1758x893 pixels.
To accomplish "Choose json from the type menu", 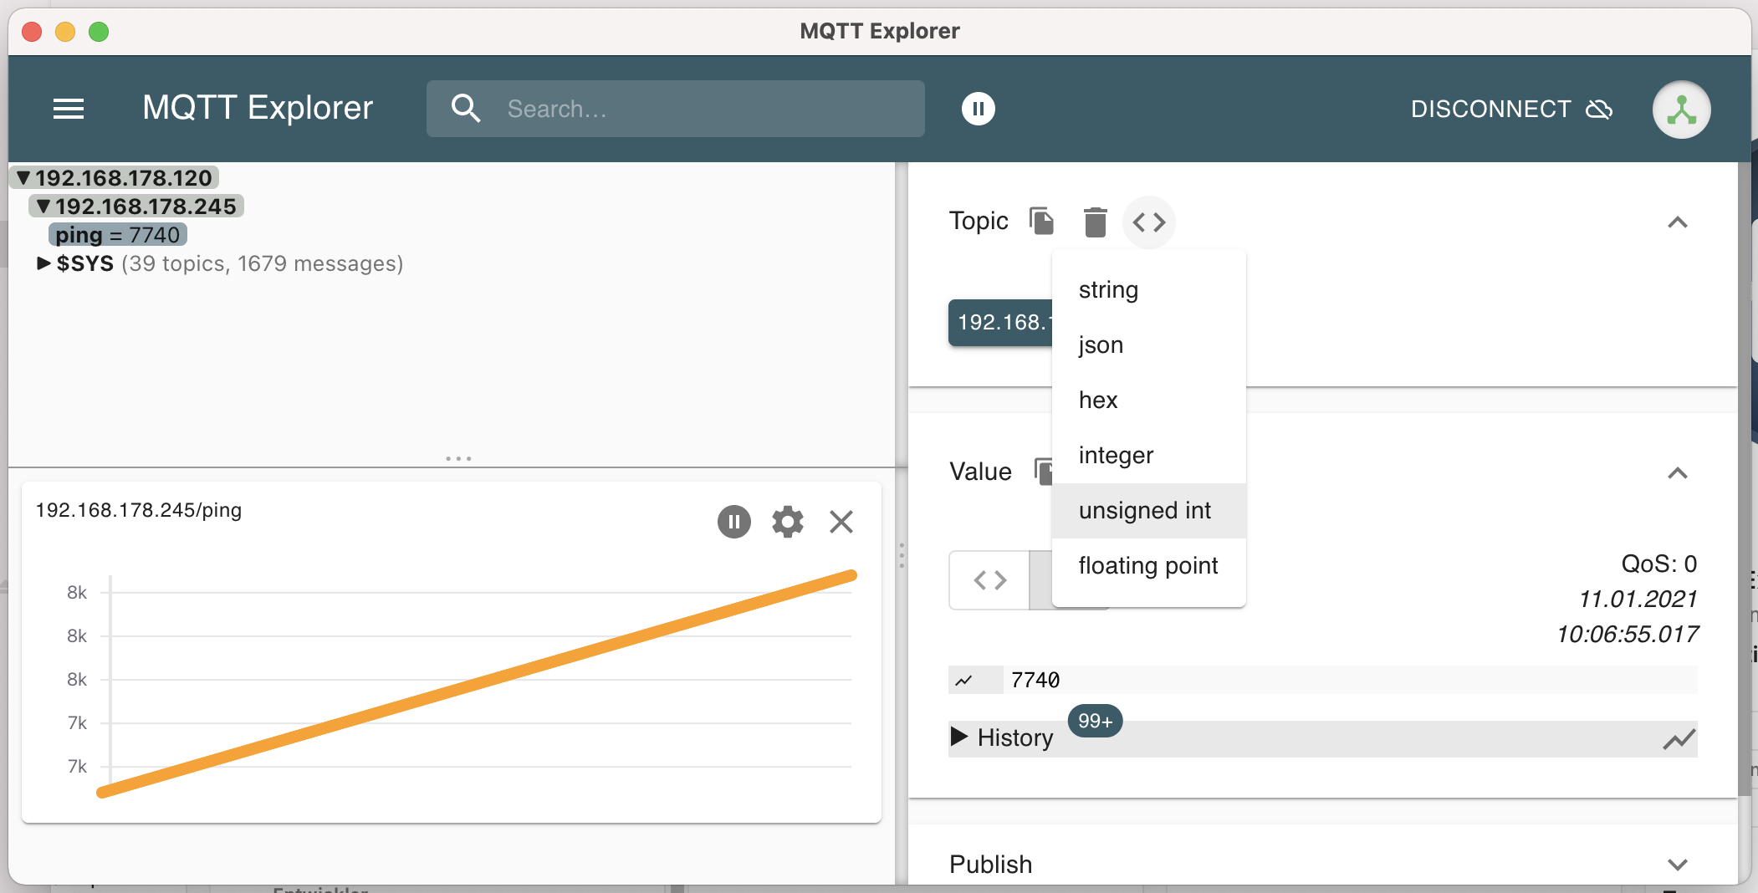I will 1149,345.
